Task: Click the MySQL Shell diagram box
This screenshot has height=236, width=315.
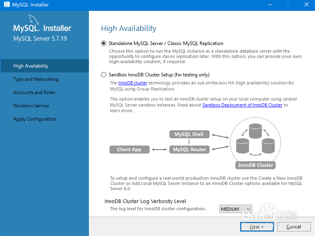Action: pos(189,134)
